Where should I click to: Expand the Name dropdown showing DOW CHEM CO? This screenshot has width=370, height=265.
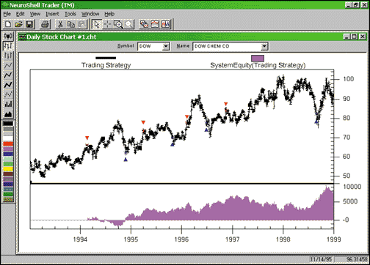pyautogui.click(x=264, y=46)
